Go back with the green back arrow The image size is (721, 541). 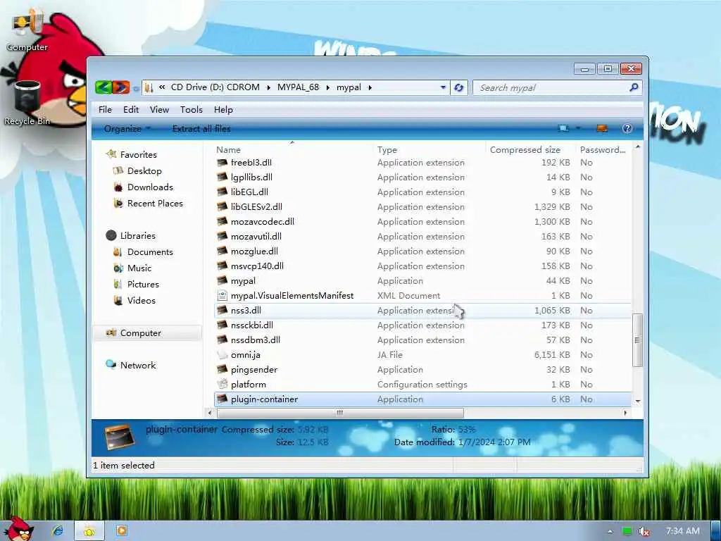coord(104,87)
